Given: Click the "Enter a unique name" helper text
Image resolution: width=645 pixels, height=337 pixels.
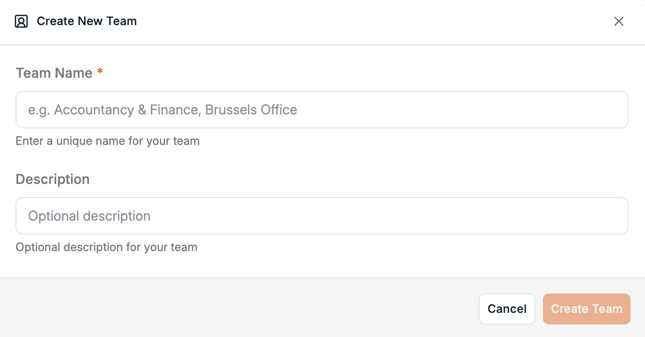Looking at the screenshot, I should 107,141.
